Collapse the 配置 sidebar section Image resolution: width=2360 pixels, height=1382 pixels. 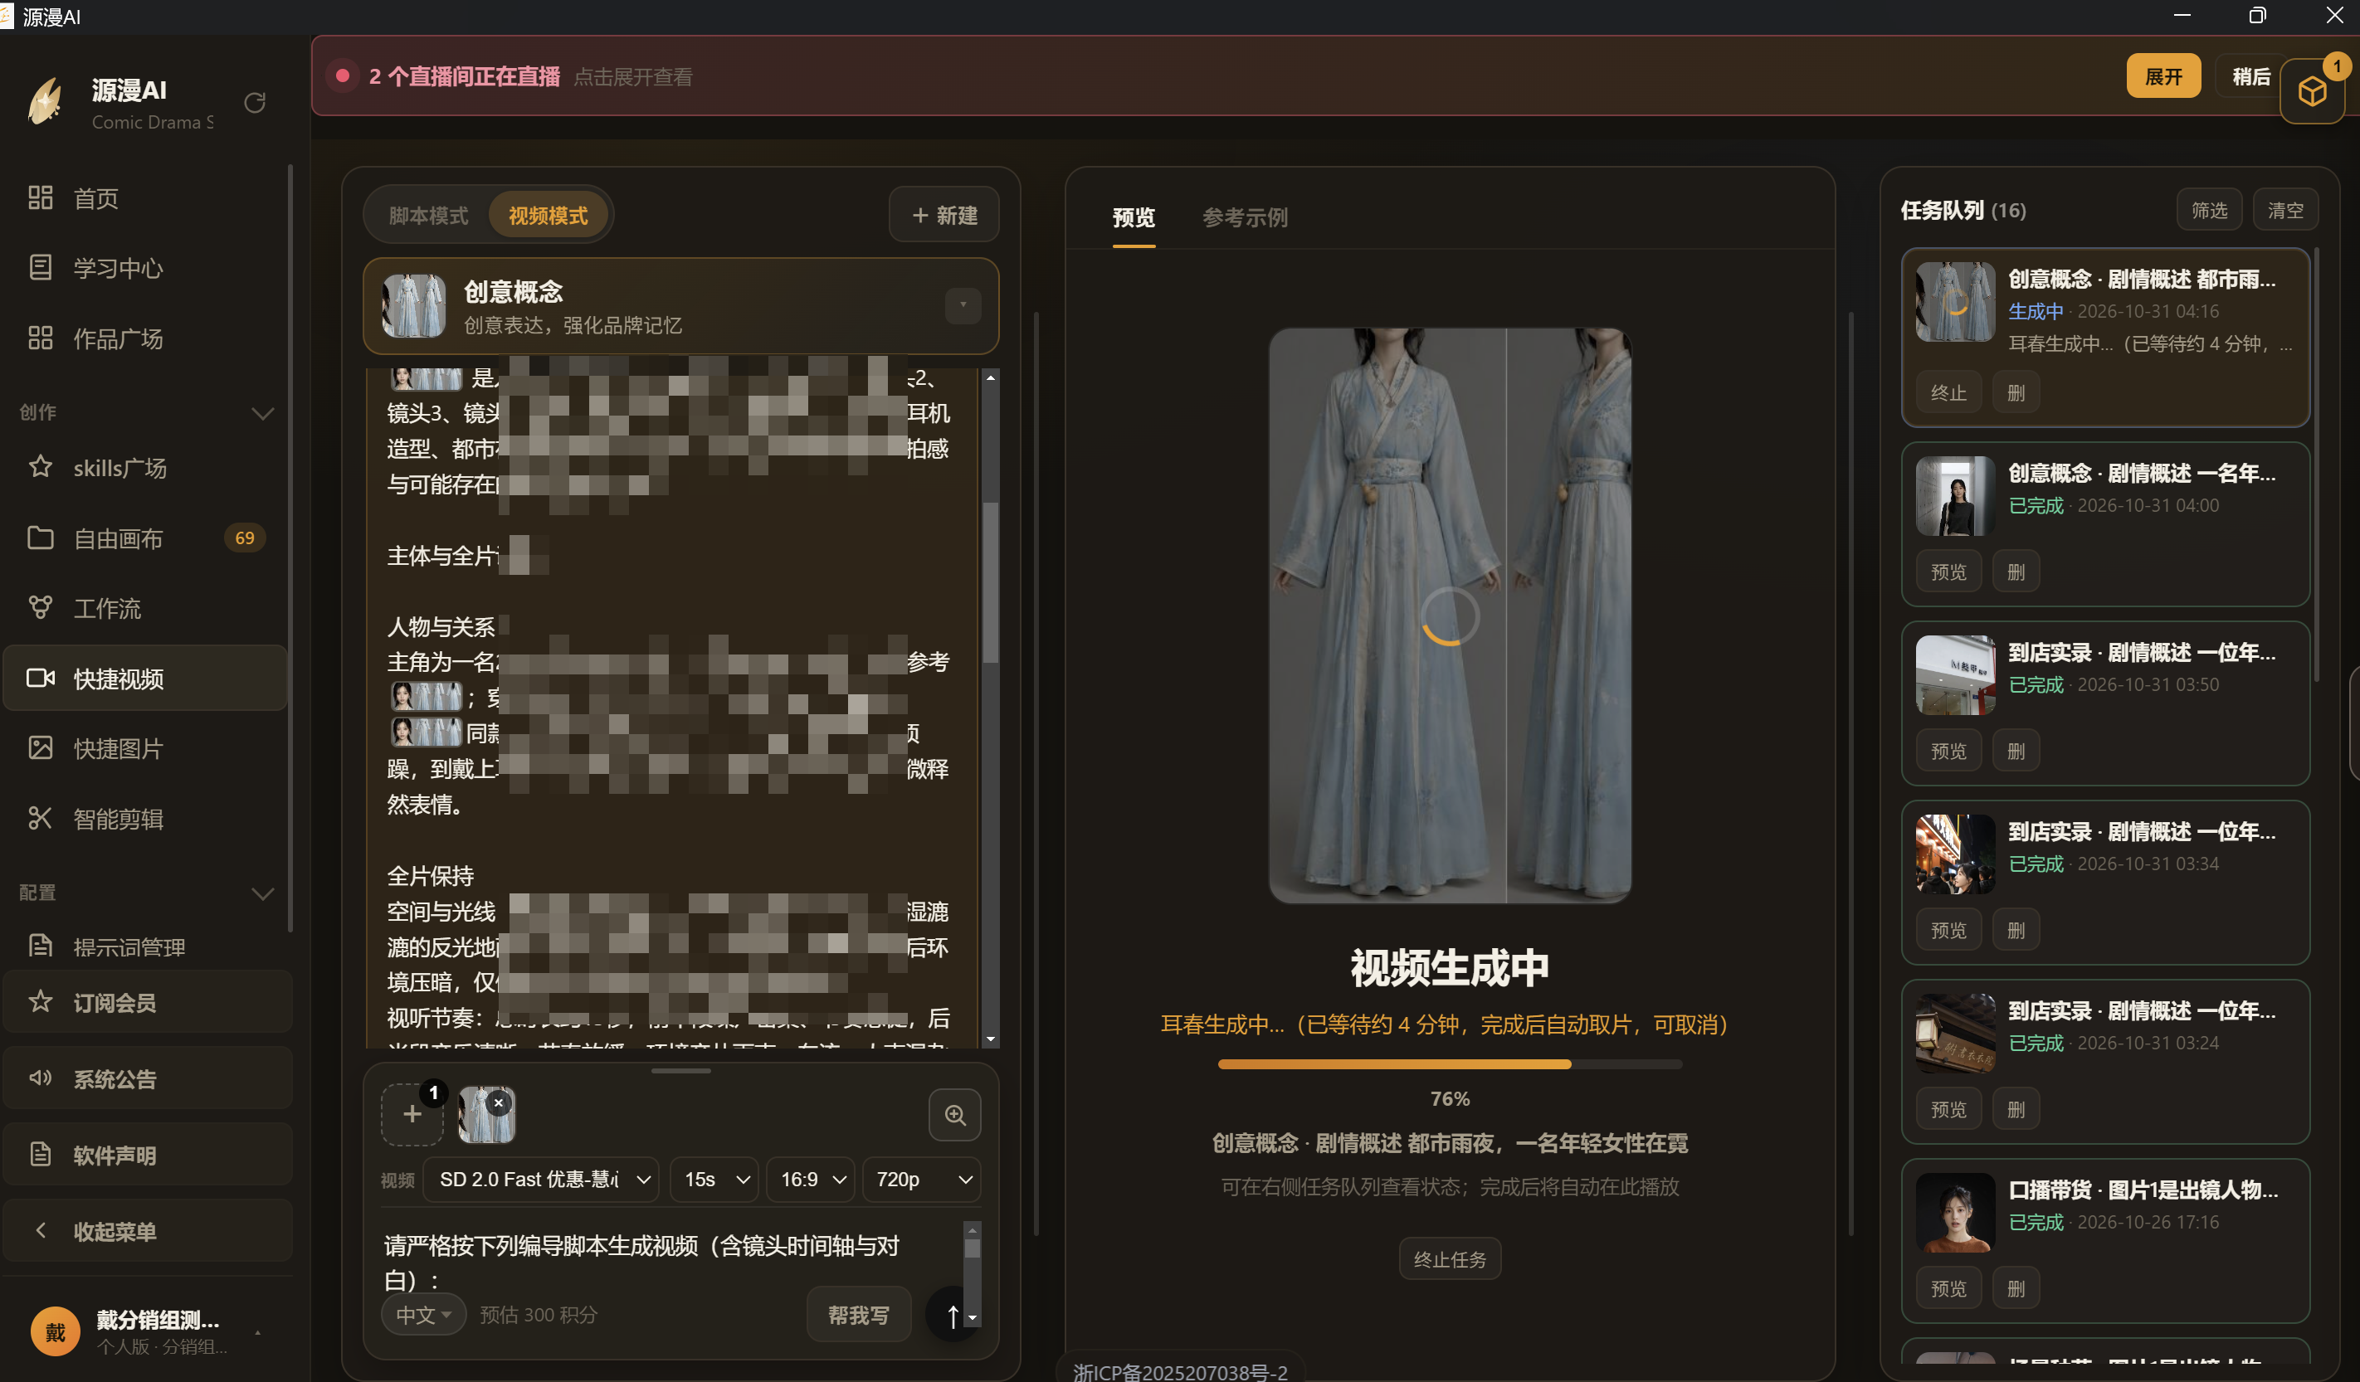[x=263, y=893]
